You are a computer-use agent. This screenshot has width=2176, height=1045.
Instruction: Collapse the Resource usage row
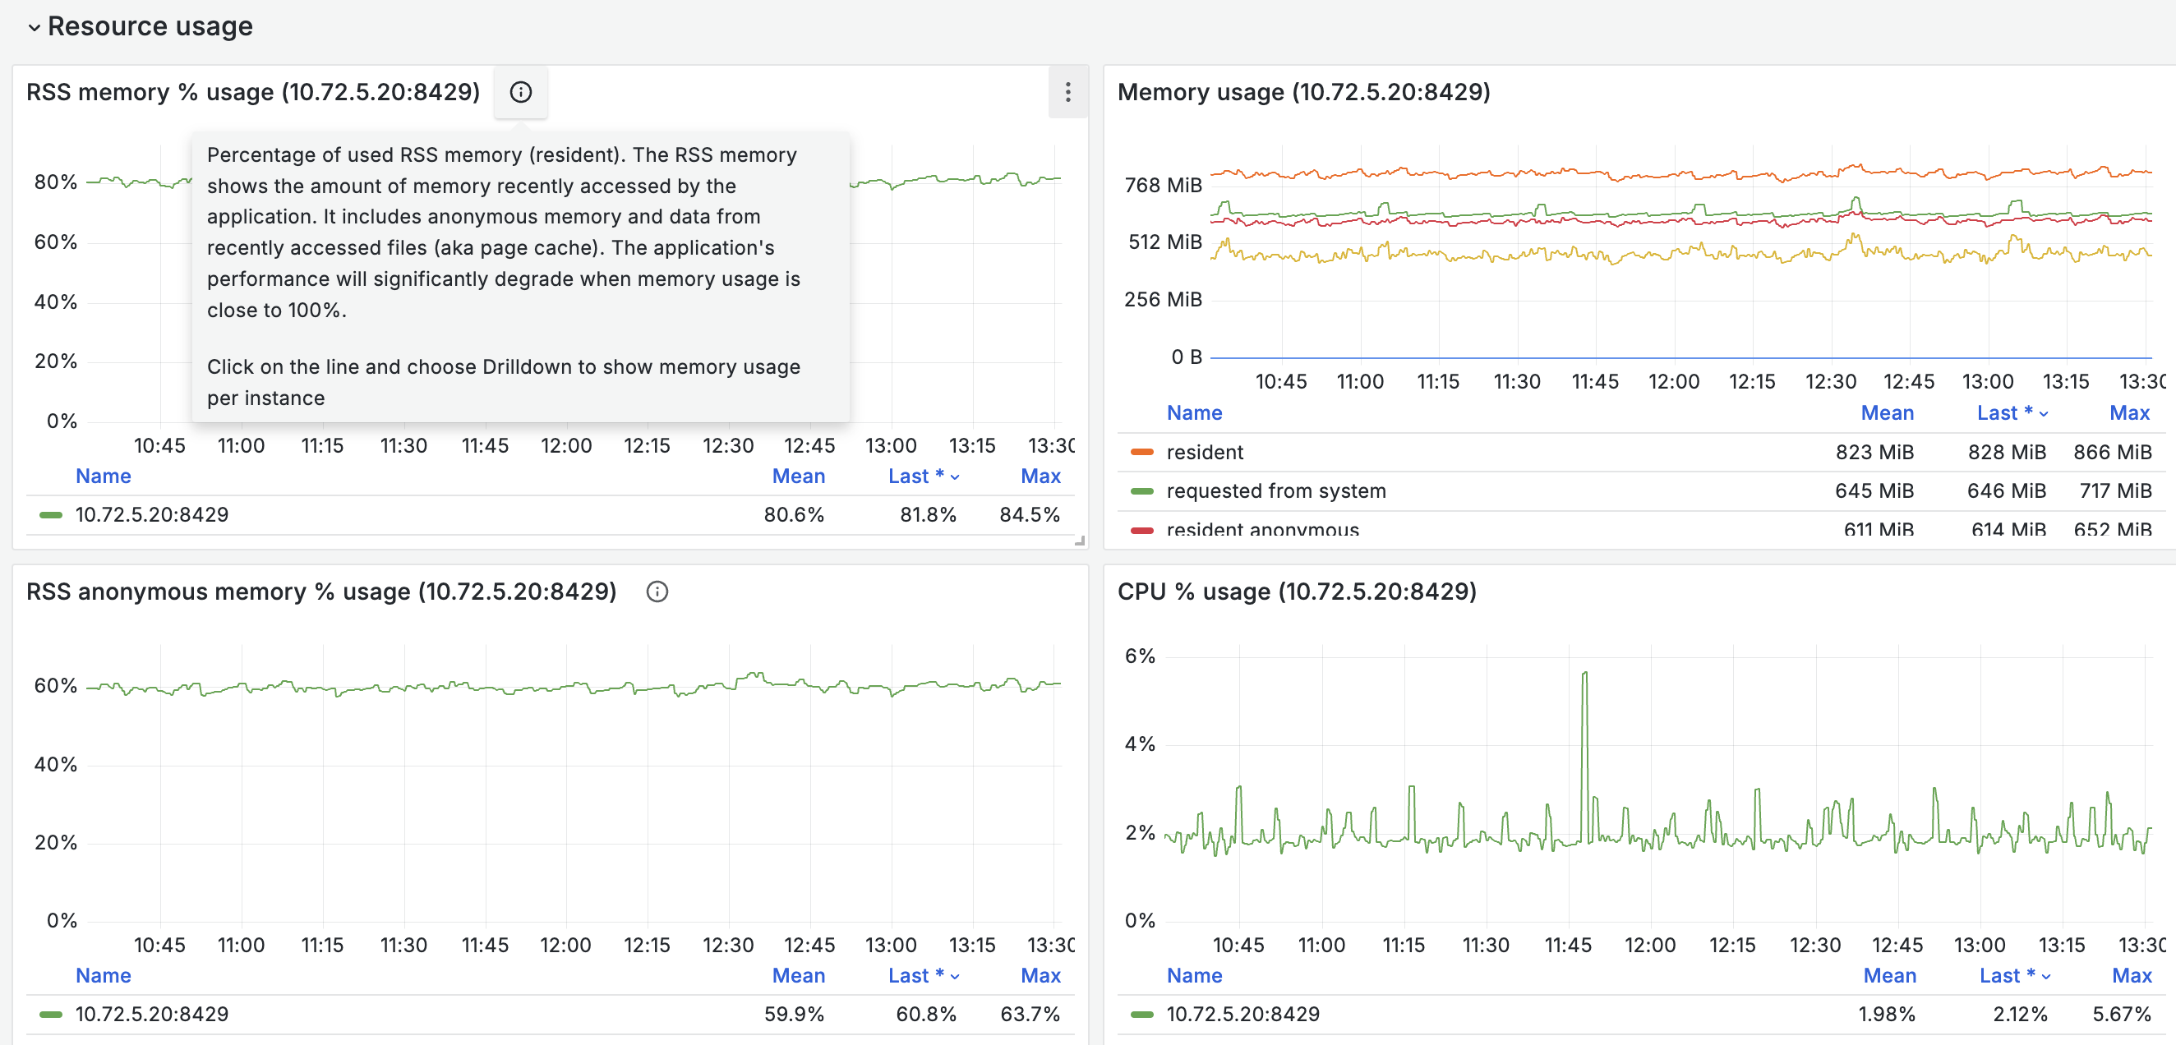tap(34, 27)
